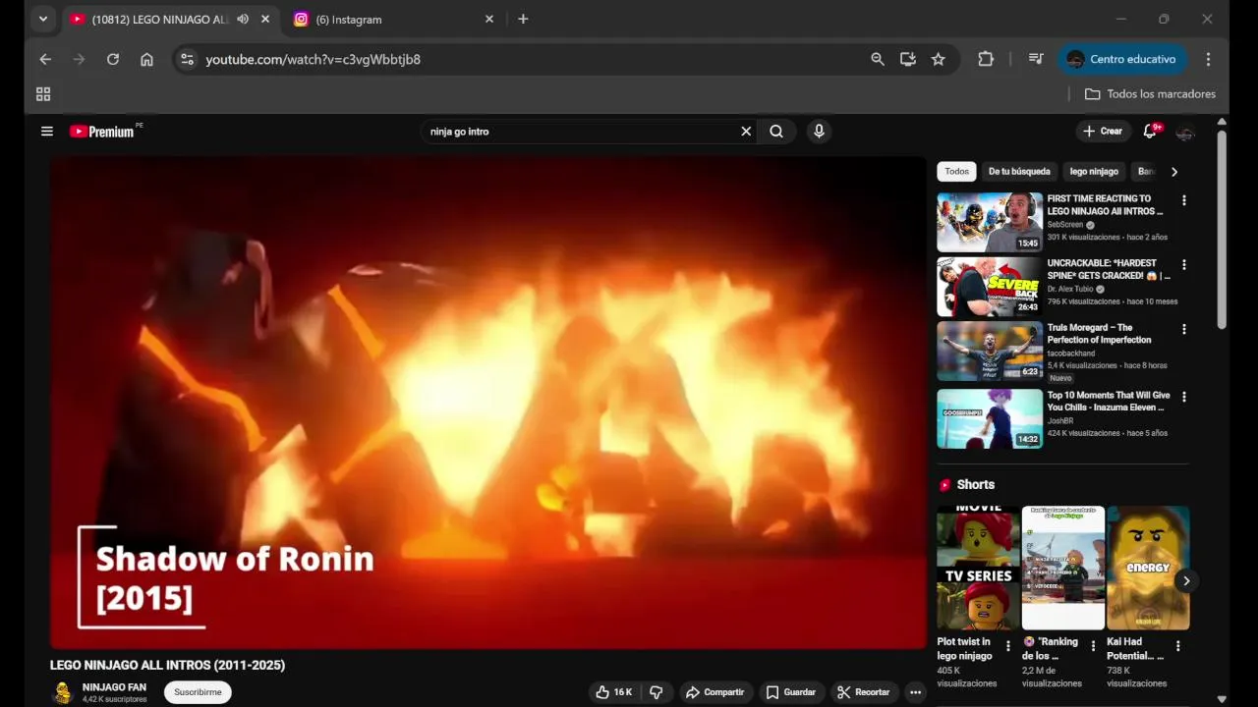Go back in Chrome navigation
Screen dimensions: 1258x707
pyautogui.click(x=45, y=59)
